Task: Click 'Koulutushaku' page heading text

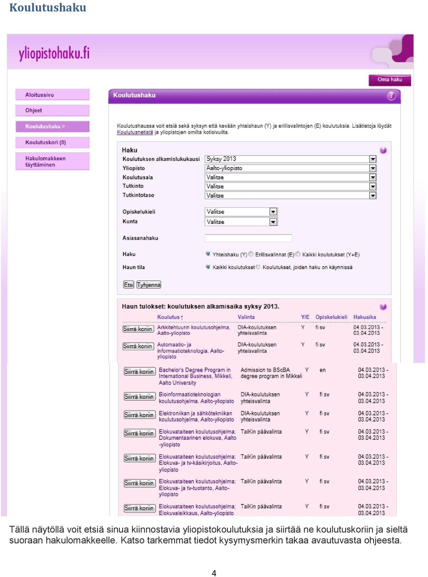Action: point(48,8)
